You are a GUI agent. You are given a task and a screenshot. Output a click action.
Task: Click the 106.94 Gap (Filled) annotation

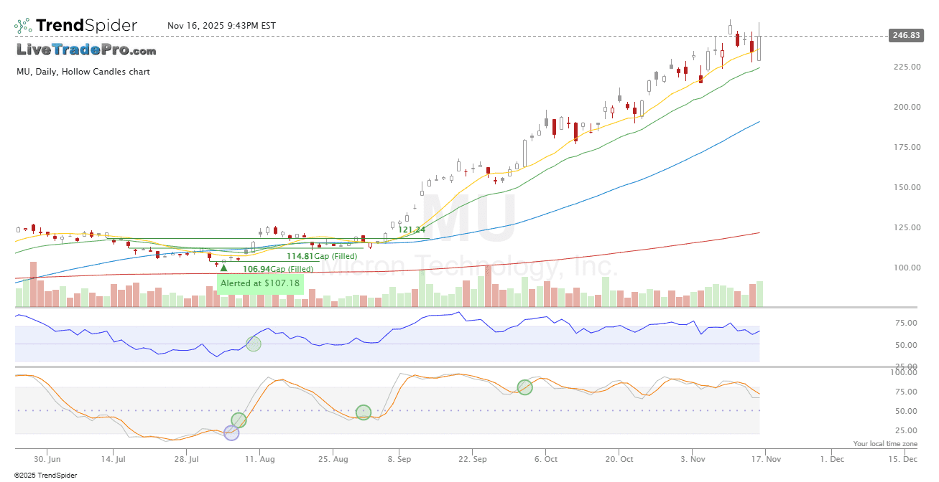pyautogui.click(x=277, y=269)
